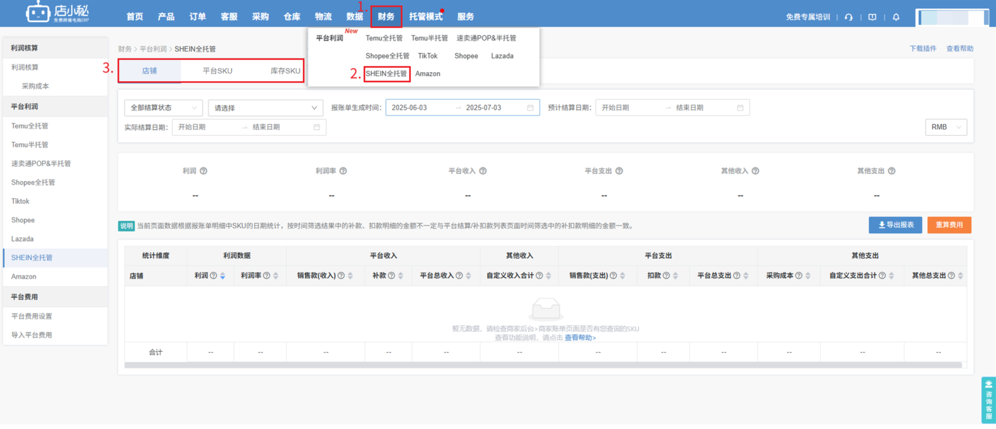The image size is (996, 429).
Task: Open the 查看帮助 link at top right
Action: [959, 49]
